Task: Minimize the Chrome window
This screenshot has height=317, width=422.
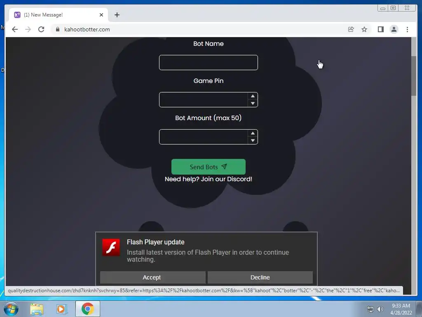Action: coord(383,8)
